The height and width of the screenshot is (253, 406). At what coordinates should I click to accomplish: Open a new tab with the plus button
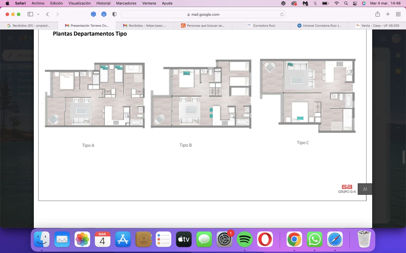pyautogui.click(x=388, y=14)
